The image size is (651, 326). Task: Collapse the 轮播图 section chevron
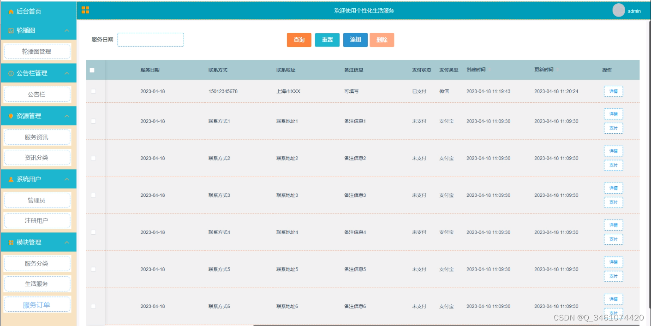click(67, 30)
